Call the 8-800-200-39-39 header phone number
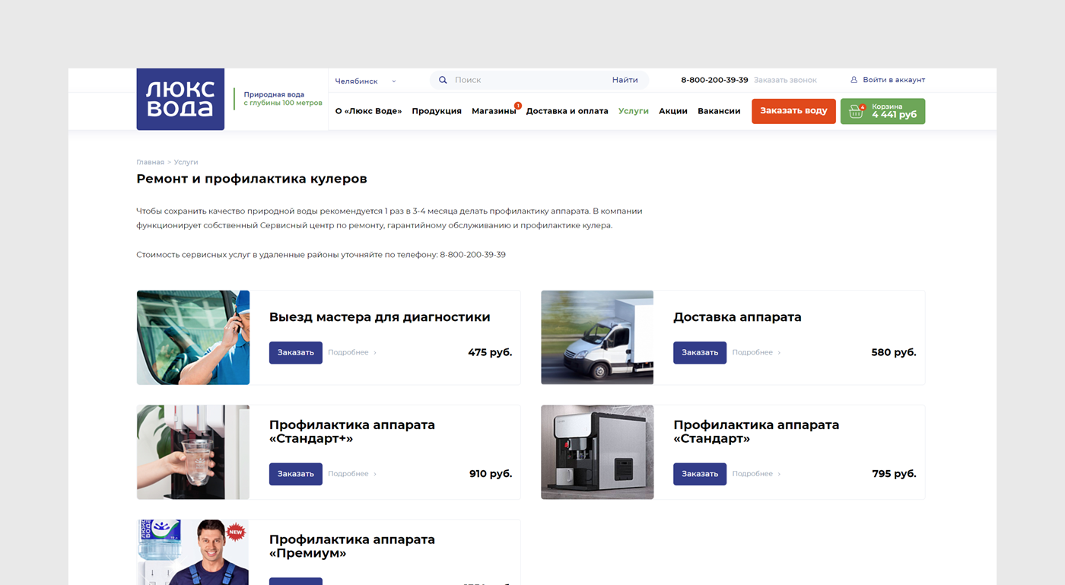The width and height of the screenshot is (1065, 585). (x=714, y=80)
